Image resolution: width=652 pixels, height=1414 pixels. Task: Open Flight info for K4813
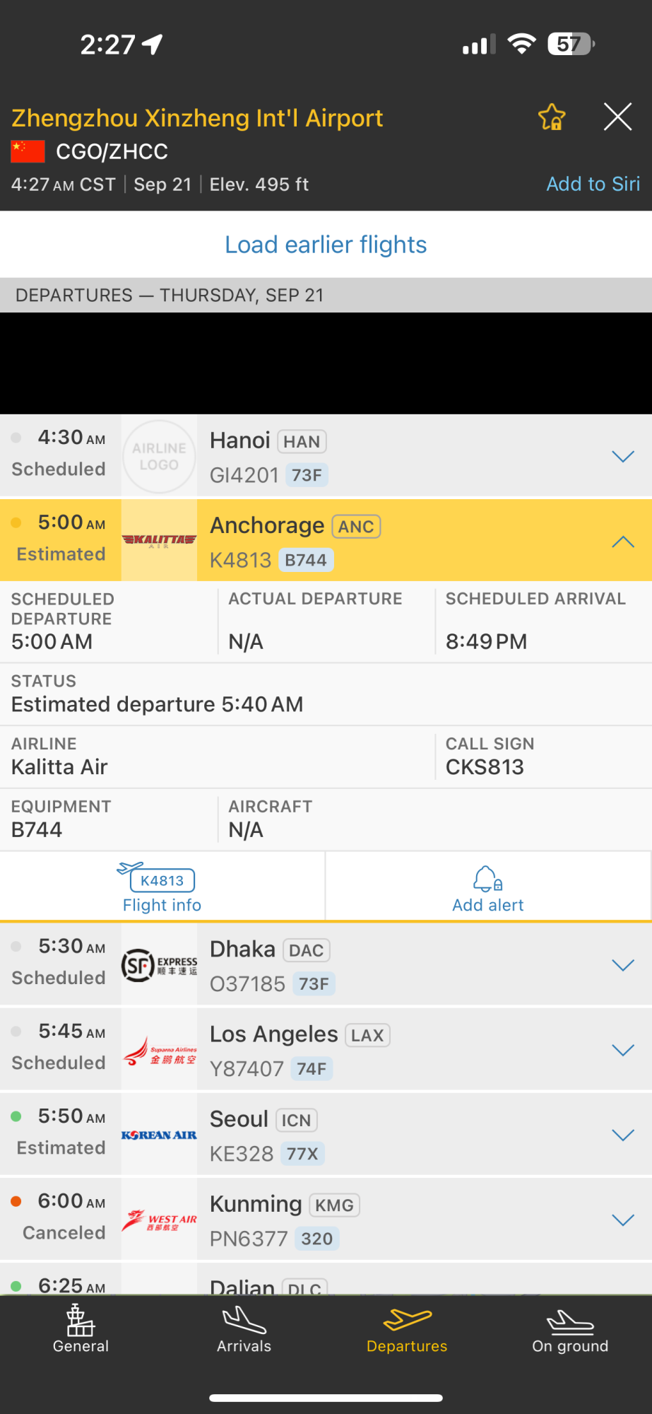click(162, 888)
